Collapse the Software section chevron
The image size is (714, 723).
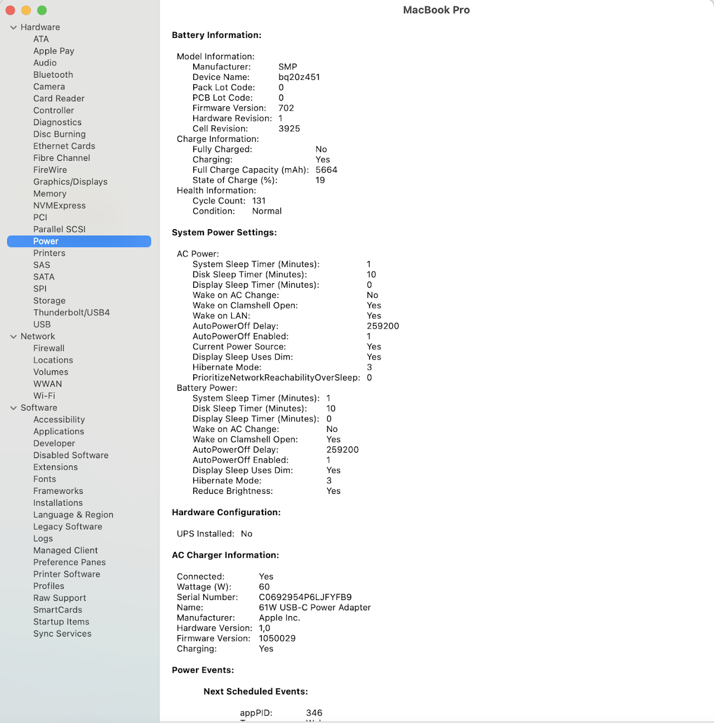[x=13, y=408]
